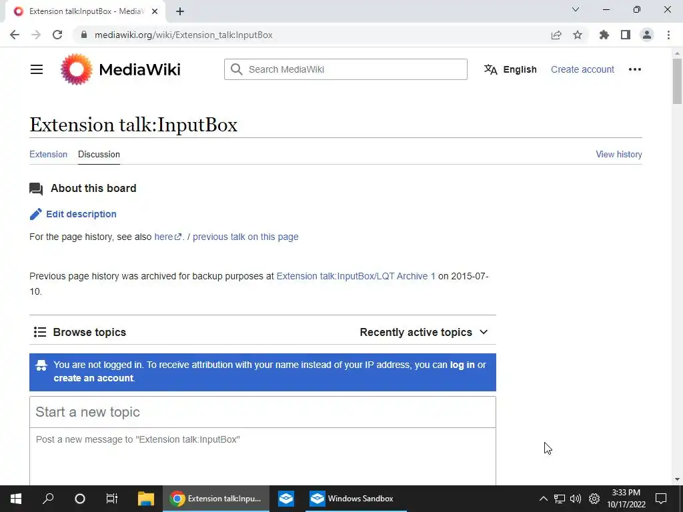683x512 pixels.
Task: Open Cortana circle icon in the taskbar
Action: [80, 499]
